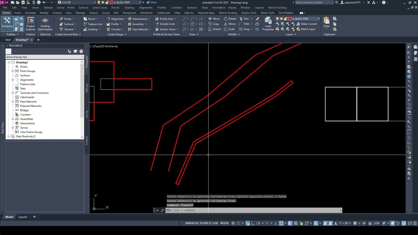Toggle polar tracking in status bar
Image resolution: width=418 pixels, height=235 pixels.
click(x=258, y=223)
